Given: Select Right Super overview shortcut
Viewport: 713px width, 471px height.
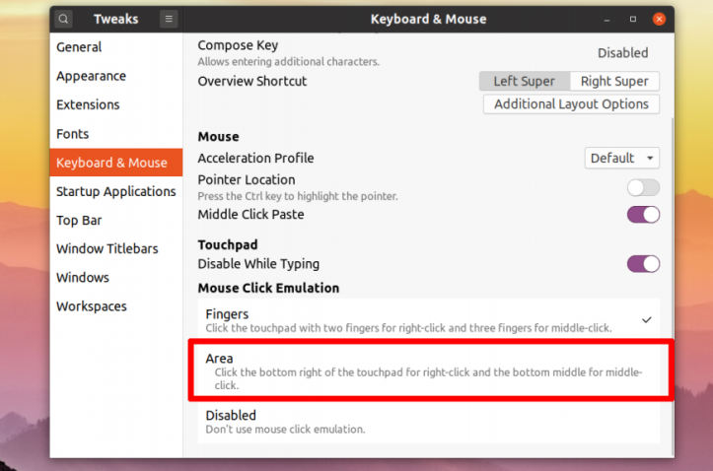Looking at the screenshot, I should 614,81.
